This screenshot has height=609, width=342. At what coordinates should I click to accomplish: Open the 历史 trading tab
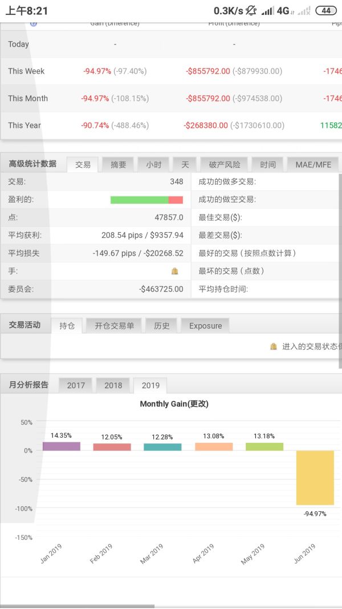(x=161, y=326)
